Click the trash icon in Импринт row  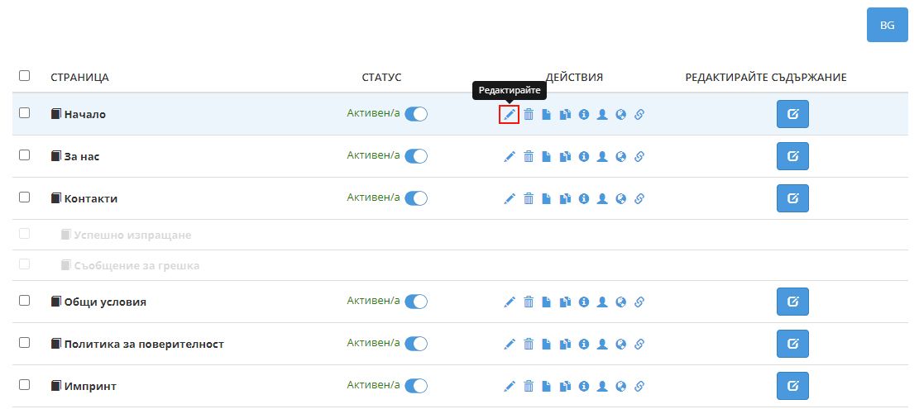pos(529,386)
